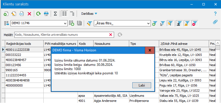Screen dimensions: 221x103
Task: Open help with the question mark icon
Action: coord(215,14)
